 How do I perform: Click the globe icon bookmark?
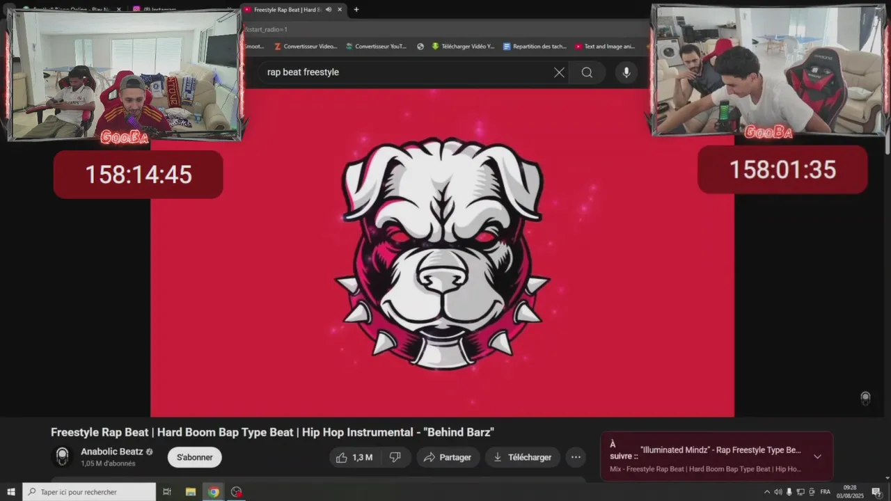(420, 47)
